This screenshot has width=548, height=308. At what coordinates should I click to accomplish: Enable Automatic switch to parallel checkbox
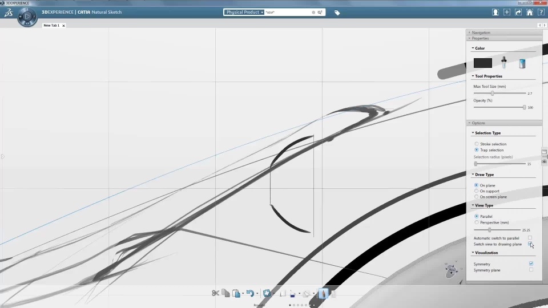530,238
